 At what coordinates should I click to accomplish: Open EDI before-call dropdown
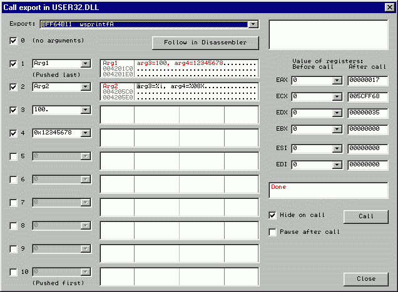[337, 165]
